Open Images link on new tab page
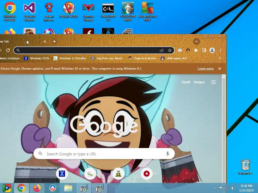The width and height of the screenshot is (258, 193). [199, 82]
